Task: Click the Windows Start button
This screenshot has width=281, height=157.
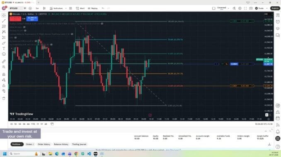Action: coord(5,154)
